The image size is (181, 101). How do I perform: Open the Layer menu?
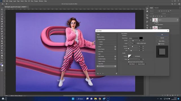click(x=15, y=1)
